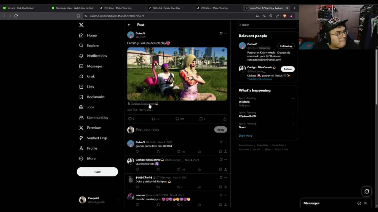Image resolution: width=378 pixels, height=212 pixels.
Task: Click the Brave shield icon in address bar
Action: [x=285, y=16]
